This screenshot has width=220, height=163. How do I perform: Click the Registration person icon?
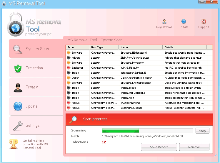point(164,22)
